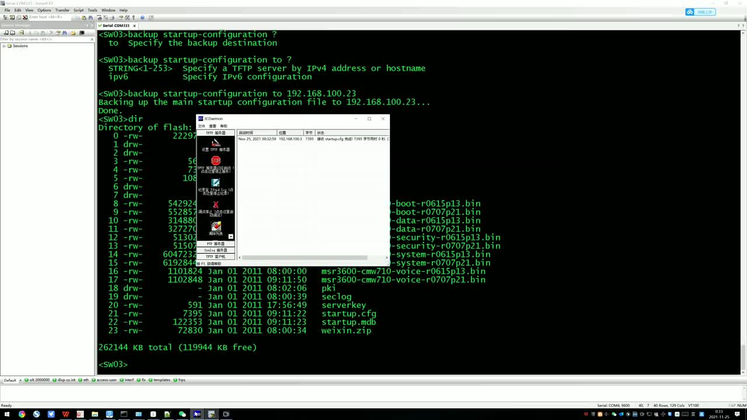The height and width of the screenshot is (420, 747).
Task: Click the red Disconnect toolbar icon
Action: tap(25, 17)
